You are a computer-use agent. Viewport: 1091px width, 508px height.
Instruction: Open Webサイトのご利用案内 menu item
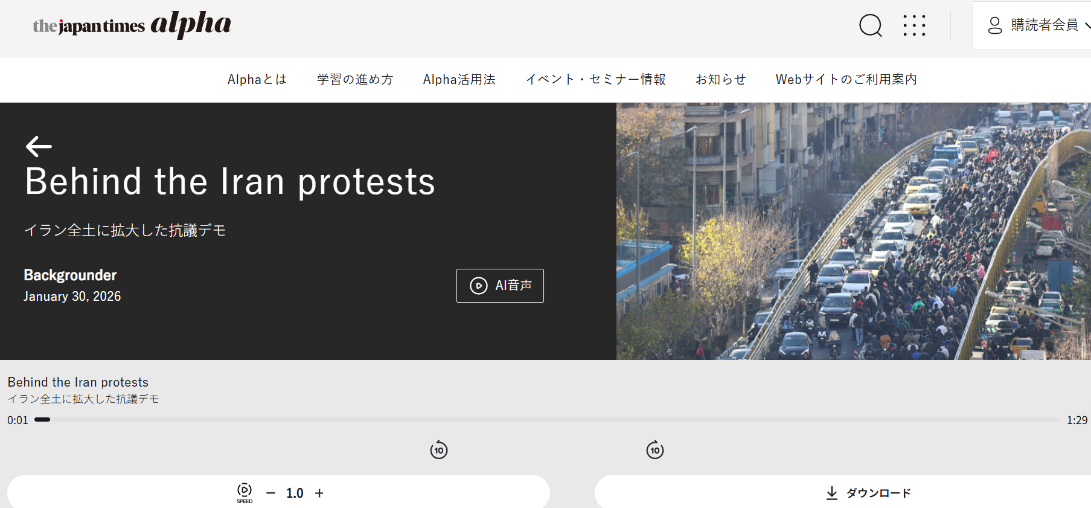(x=846, y=79)
